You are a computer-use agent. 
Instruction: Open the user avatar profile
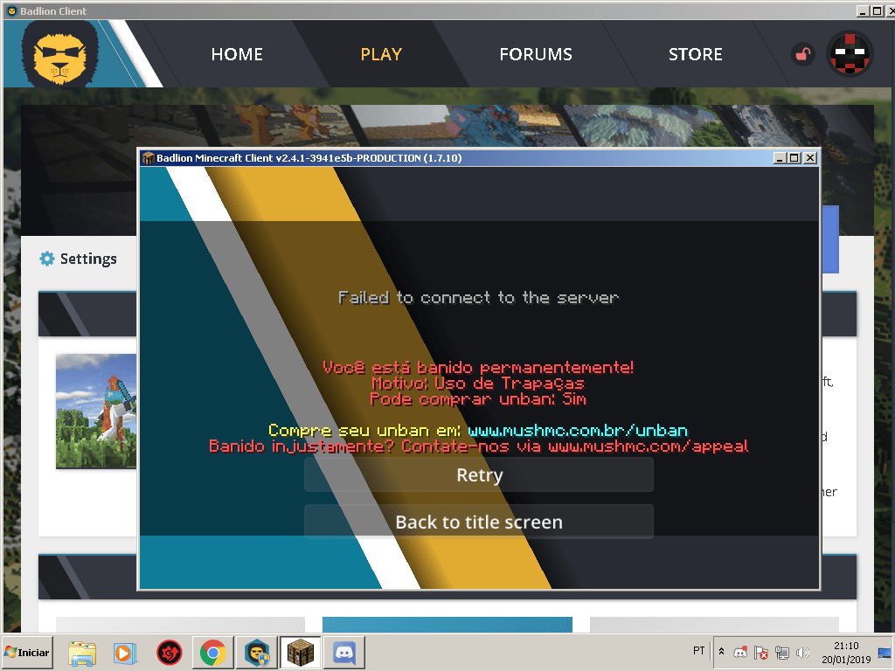coord(850,53)
